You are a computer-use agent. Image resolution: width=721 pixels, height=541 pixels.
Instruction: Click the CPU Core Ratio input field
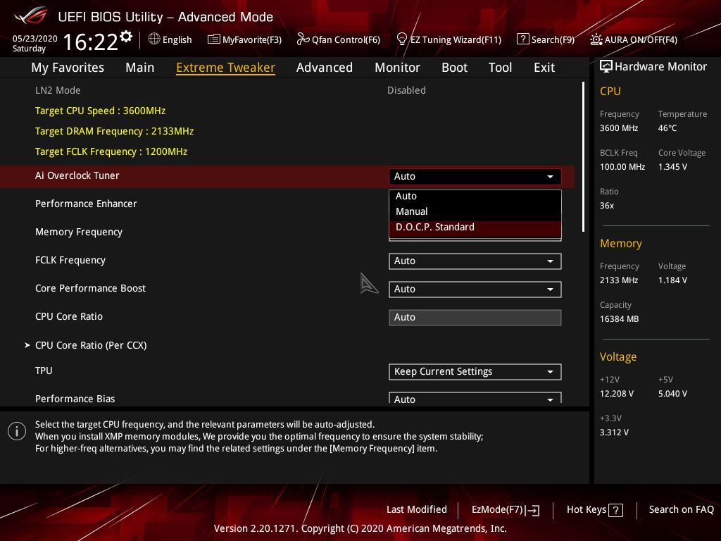(475, 318)
